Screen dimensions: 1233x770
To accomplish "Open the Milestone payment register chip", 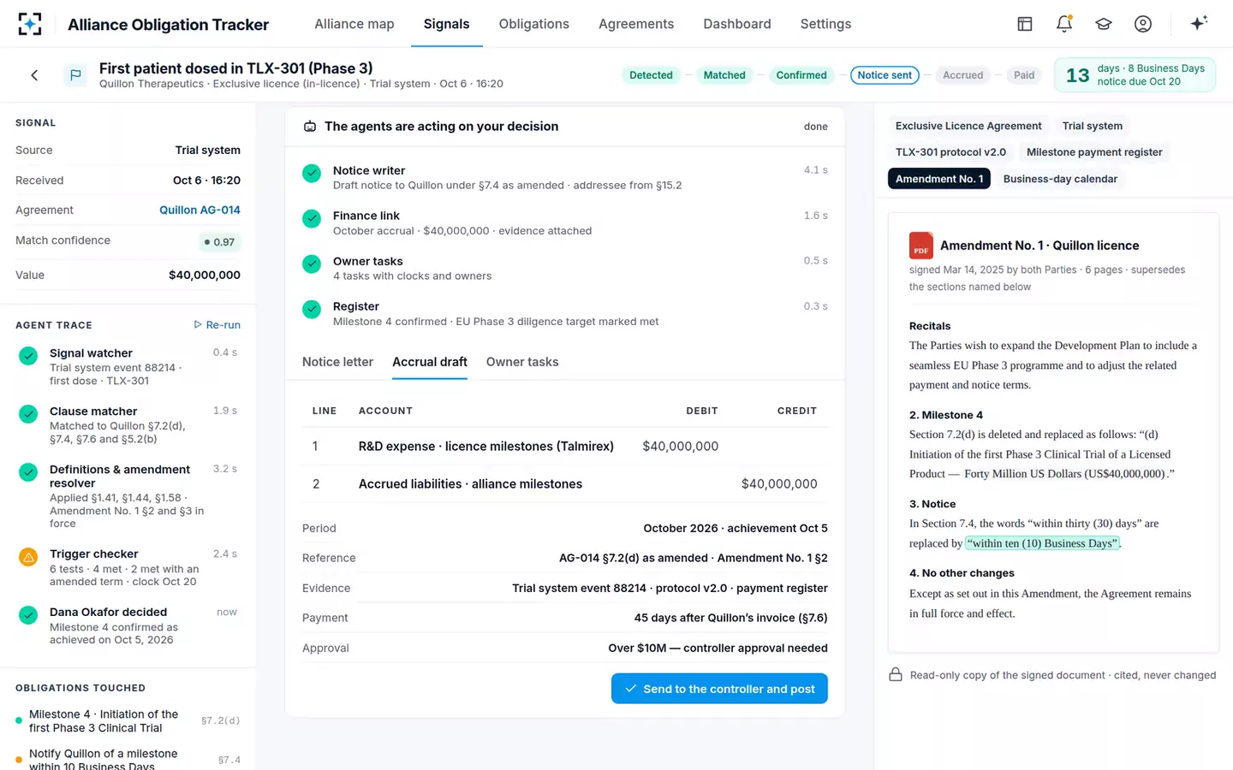I will pos(1094,152).
